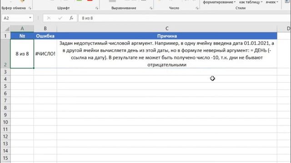Select cell containing 8 из 8
The image size is (291, 163).
click(x=22, y=54)
